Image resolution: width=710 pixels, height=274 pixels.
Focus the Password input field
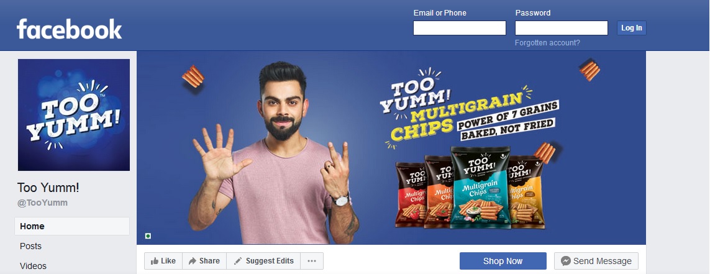(562, 28)
